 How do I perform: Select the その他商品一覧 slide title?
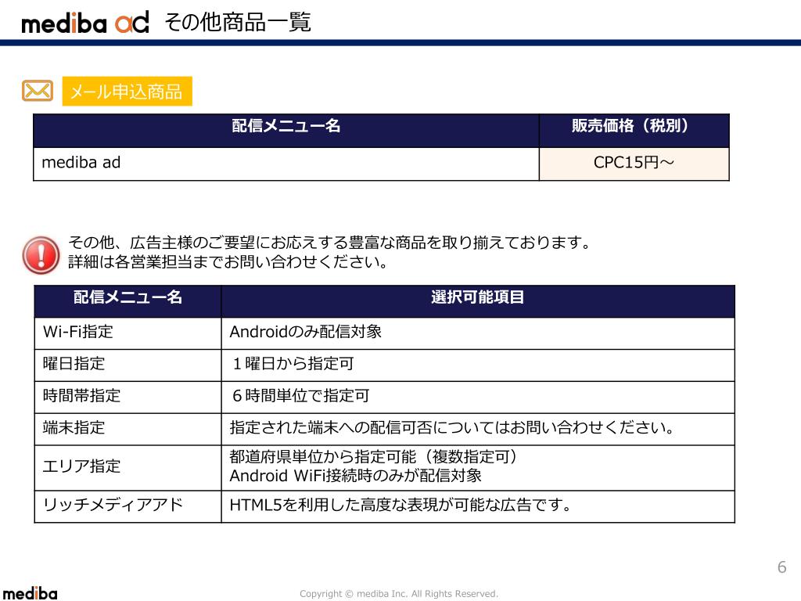(238, 23)
